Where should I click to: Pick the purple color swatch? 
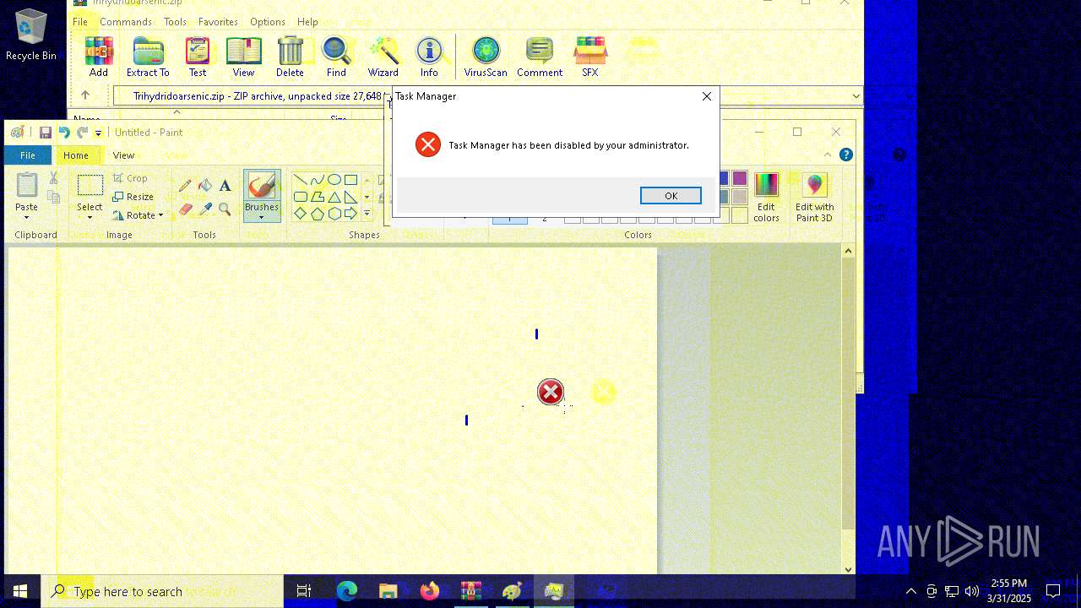coord(740,178)
